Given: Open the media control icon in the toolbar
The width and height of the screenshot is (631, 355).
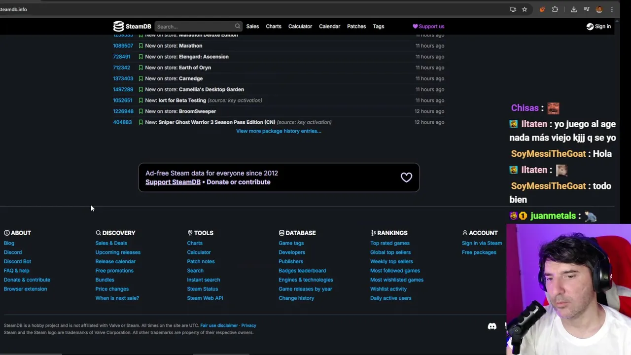Looking at the screenshot, I should pyautogui.click(x=587, y=9).
